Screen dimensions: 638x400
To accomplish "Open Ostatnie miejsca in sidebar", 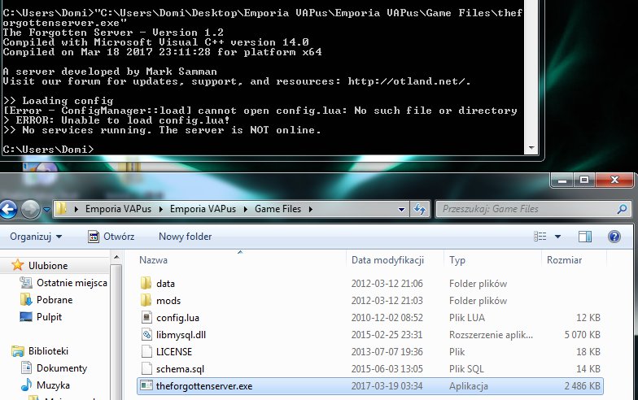I will point(72,283).
